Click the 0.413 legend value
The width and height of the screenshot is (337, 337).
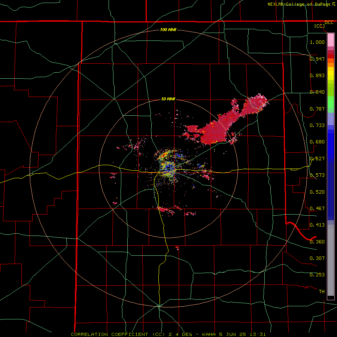[x=317, y=225]
